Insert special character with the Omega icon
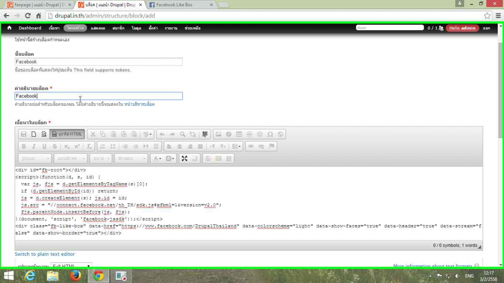Viewport: 504px width, 283px height. (x=270, y=134)
